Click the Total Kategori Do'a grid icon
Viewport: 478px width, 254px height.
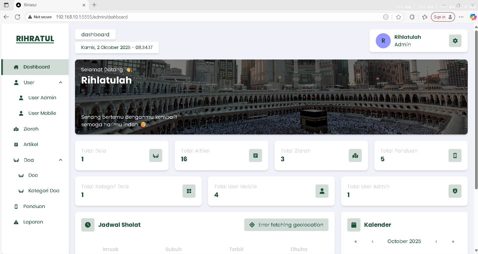(x=189, y=191)
